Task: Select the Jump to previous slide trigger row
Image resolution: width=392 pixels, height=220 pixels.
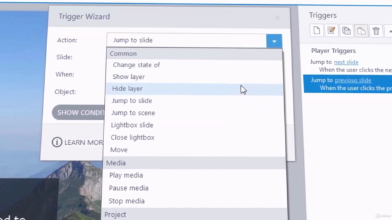Action: point(348,84)
